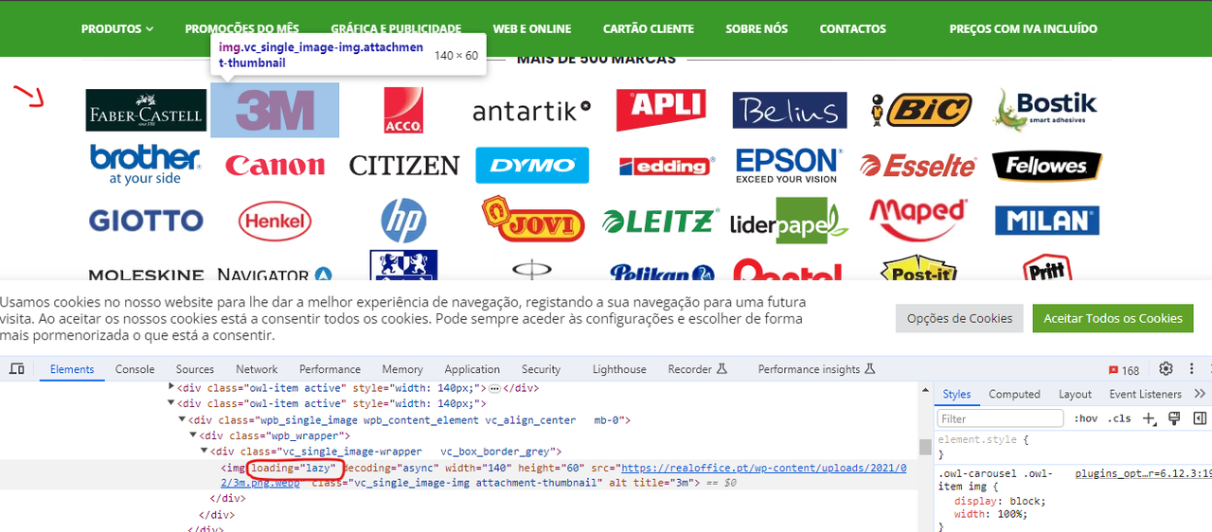This screenshot has width=1212, height=532.
Task: Open the Network tab
Action: 257,369
